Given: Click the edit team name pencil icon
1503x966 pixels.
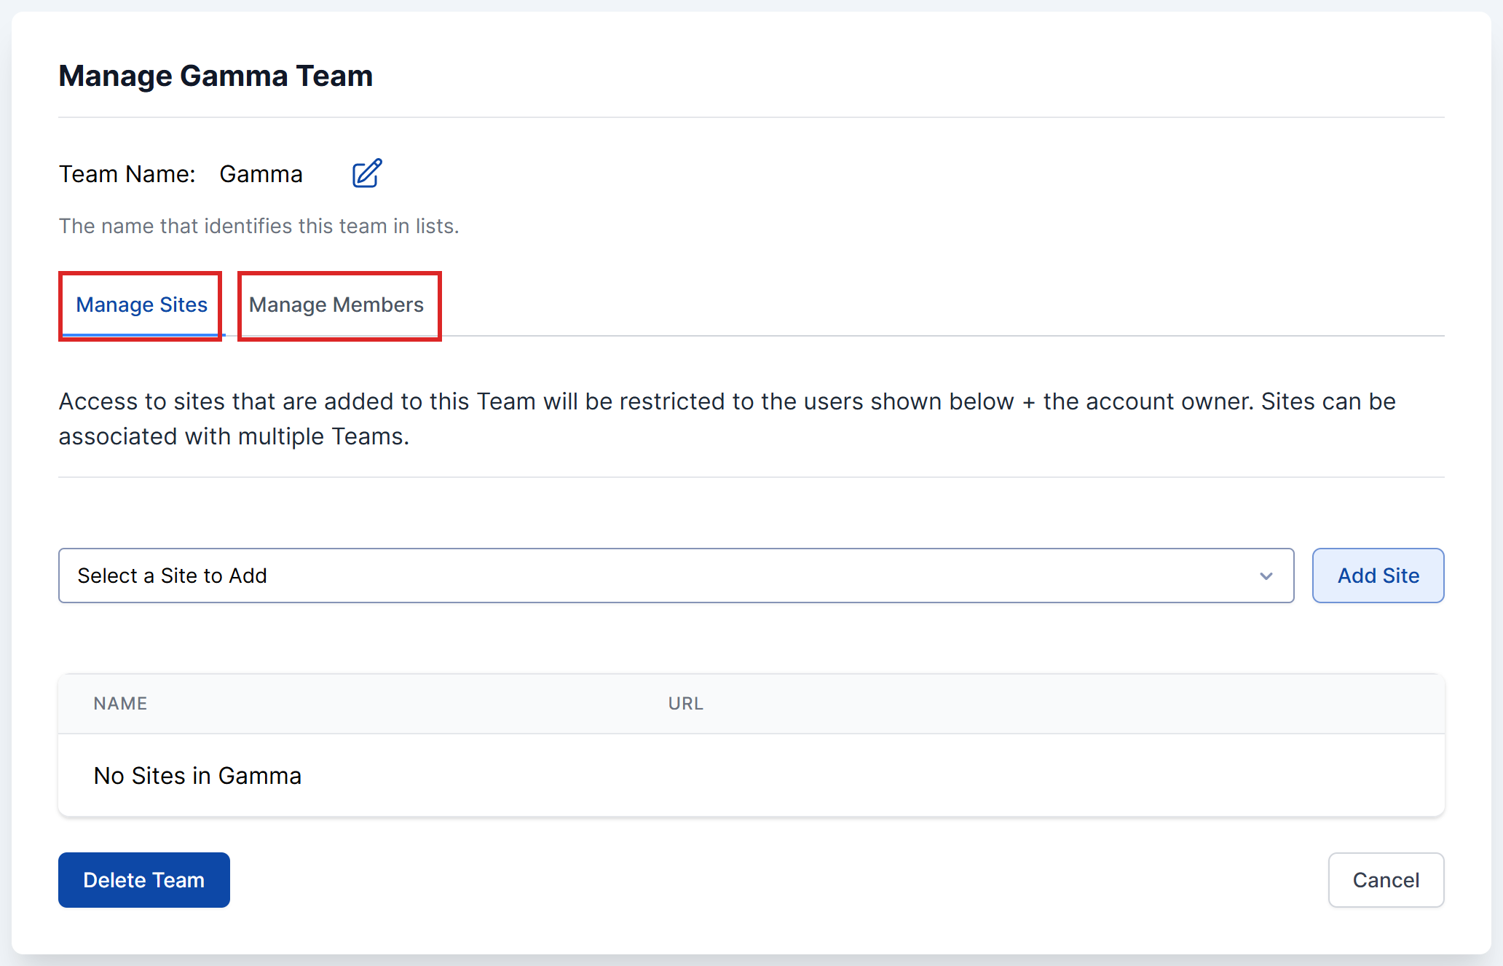Looking at the screenshot, I should (x=367, y=173).
